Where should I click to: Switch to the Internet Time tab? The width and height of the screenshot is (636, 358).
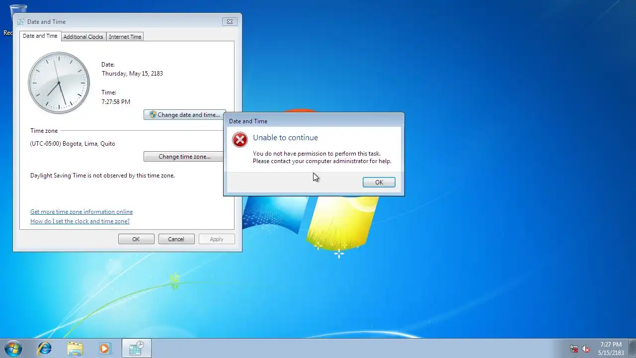coord(125,37)
